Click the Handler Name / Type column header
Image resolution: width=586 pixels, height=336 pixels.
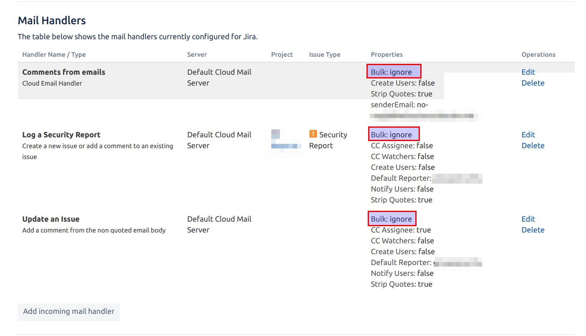[54, 55]
